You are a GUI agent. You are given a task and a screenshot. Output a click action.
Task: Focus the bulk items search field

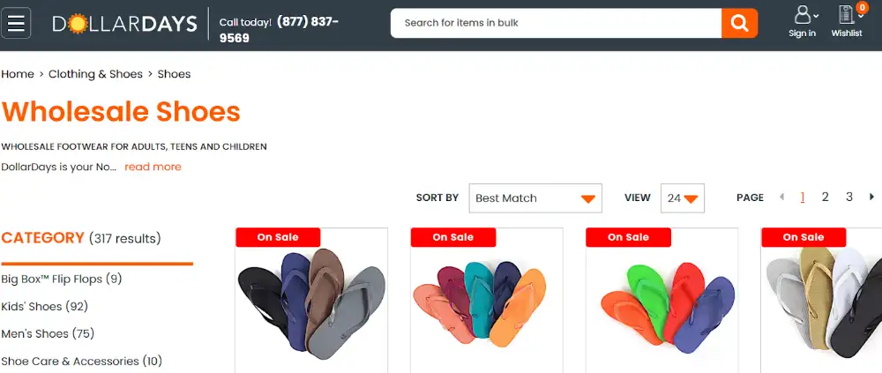pos(557,23)
